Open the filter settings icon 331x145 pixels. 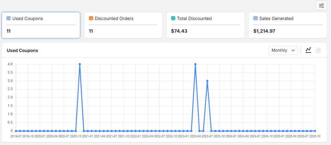pos(321,5)
